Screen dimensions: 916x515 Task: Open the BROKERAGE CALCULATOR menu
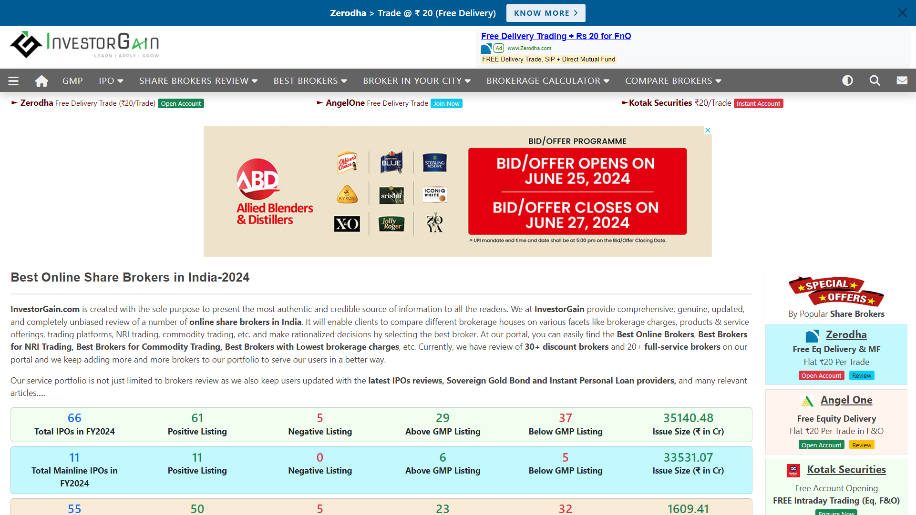tap(547, 80)
